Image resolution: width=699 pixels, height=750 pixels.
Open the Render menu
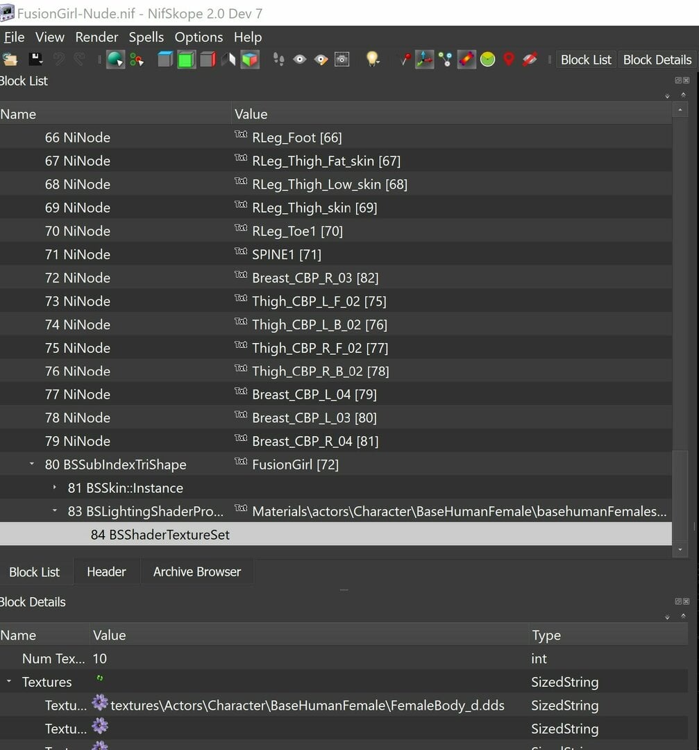(96, 37)
